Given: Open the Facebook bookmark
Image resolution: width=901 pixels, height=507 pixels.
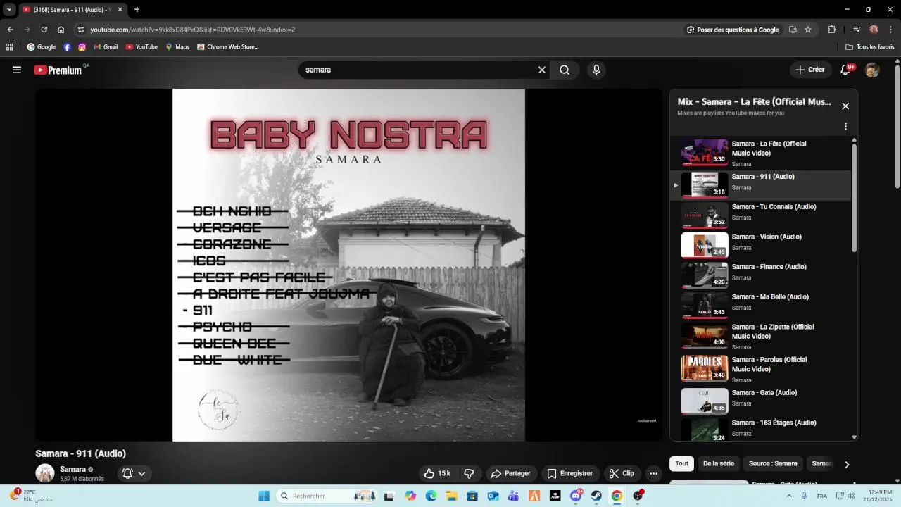Looking at the screenshot, I should point(67,47).
